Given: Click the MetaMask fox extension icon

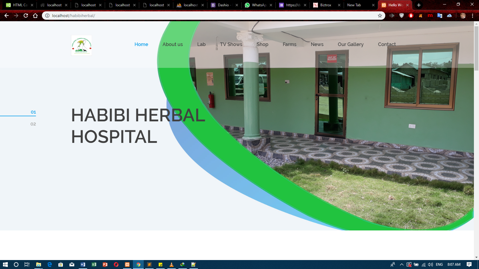Looking at the screenshot, I should 421,16.
